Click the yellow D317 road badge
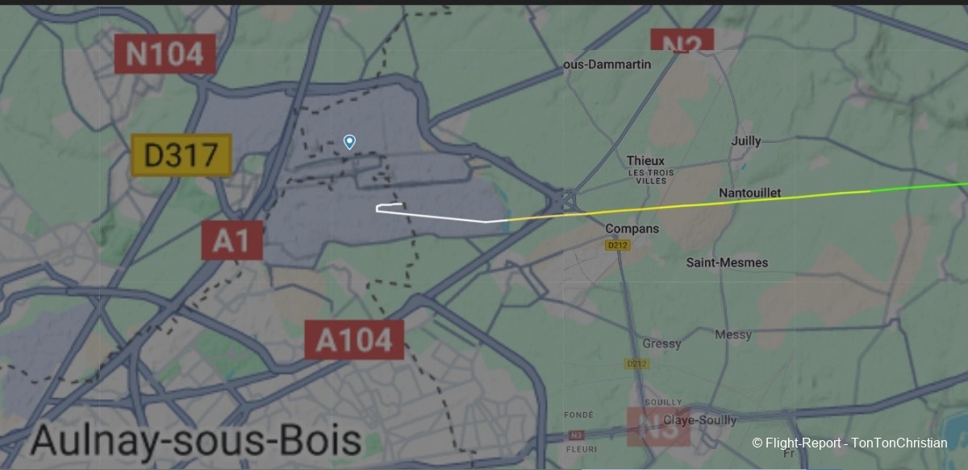This screenshot has width=968, height=470. (181, 155)
